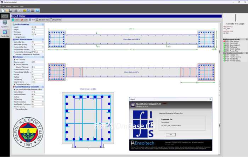This screenshot has height=157, width=248.
Task: Click the Wall Reinforcement section icon
Action: click(x=13, y=39)
